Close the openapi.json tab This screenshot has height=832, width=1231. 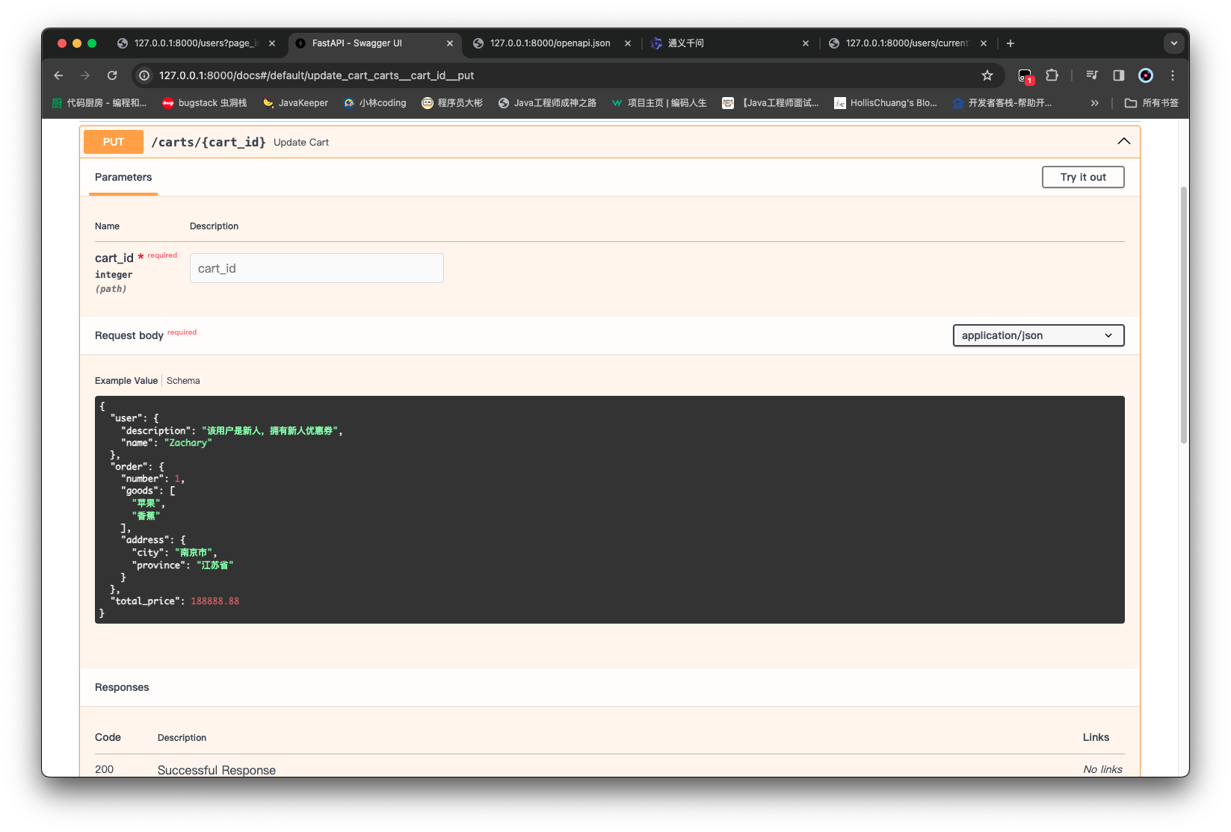tap(628, 43)
